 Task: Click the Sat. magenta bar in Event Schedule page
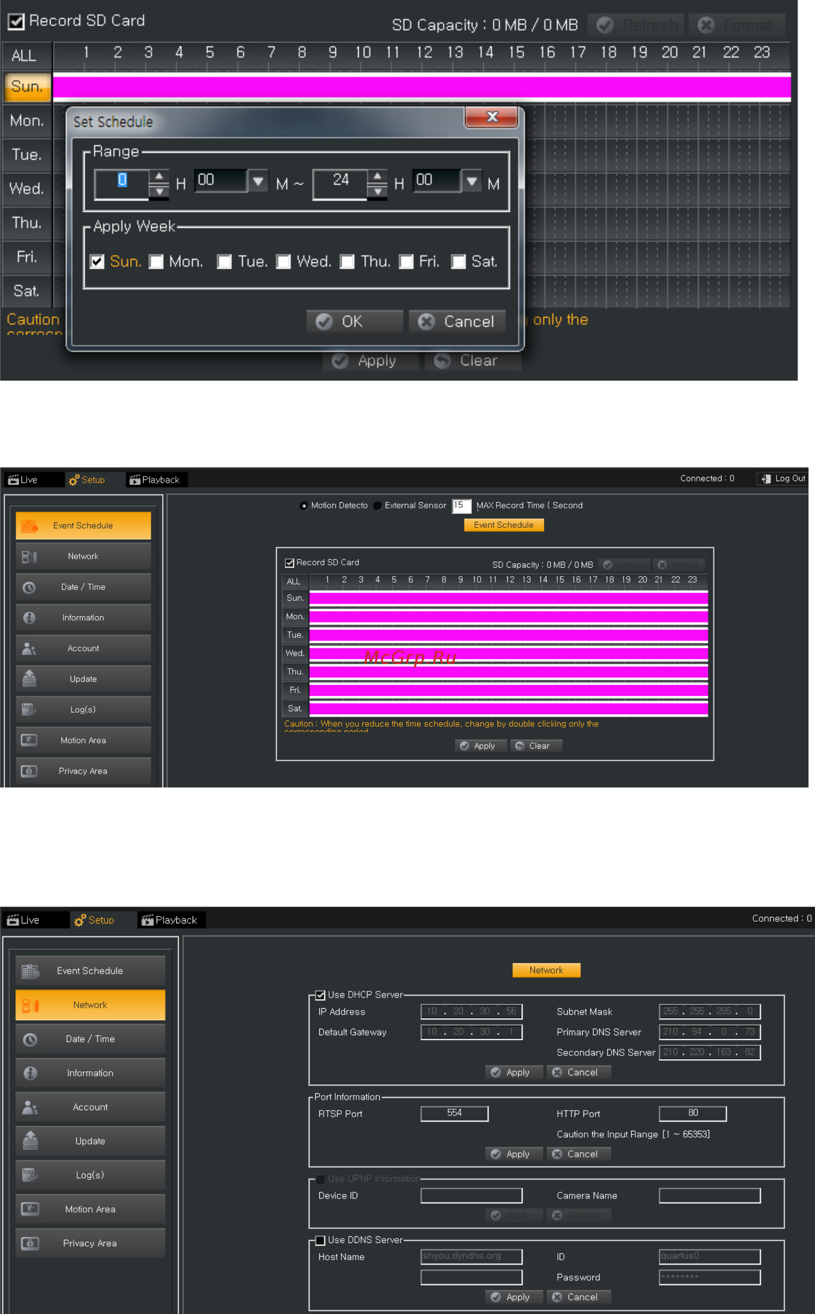[508, 708]
